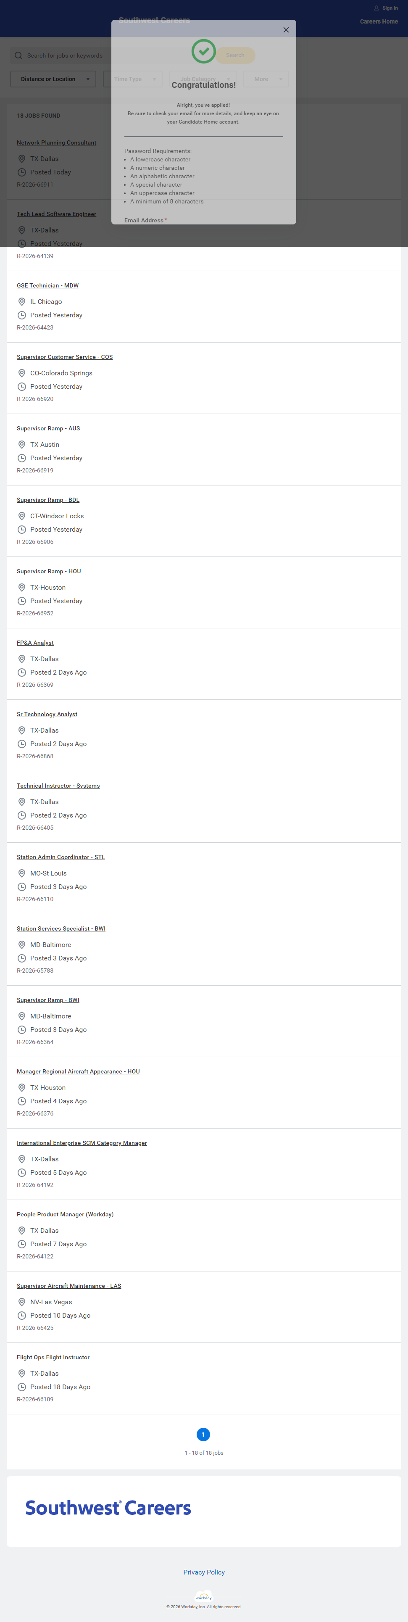
Task: Click the yellow Search button
Action: 235,55
